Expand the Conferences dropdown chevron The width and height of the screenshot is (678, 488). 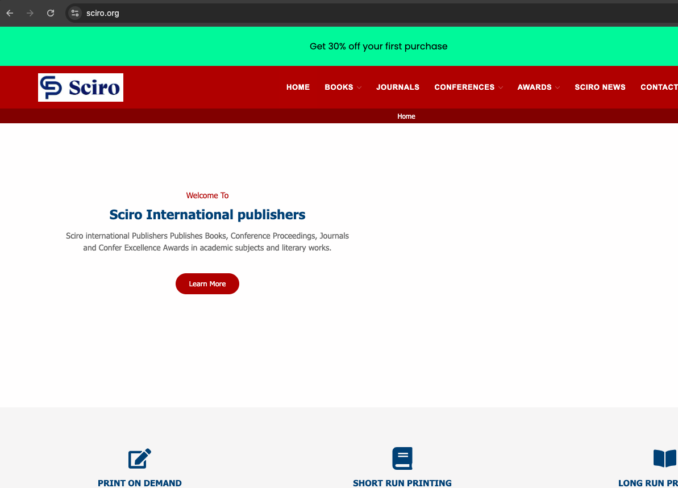(x=501, y=87)
